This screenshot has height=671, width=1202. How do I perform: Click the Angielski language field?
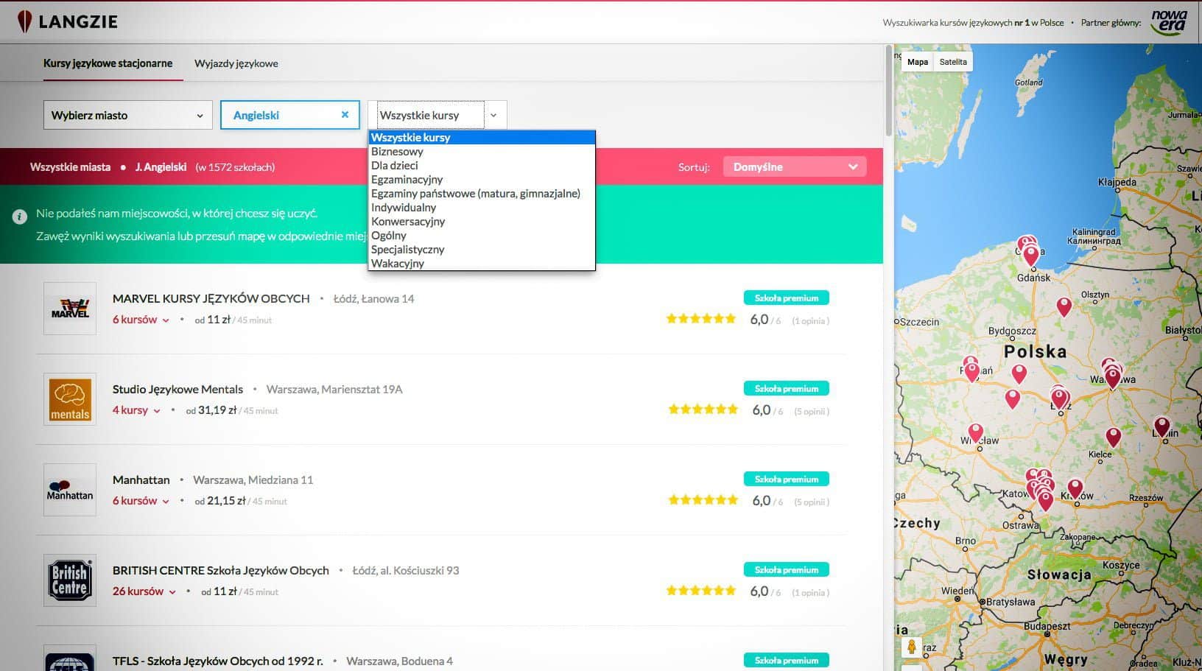point(290,115)
